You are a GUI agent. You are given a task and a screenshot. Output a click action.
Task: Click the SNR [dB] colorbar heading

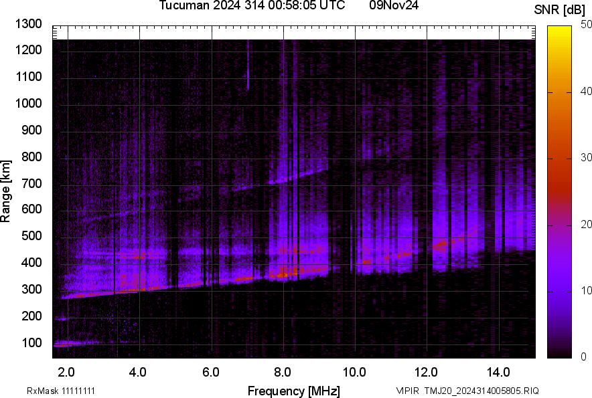point(561,9)
